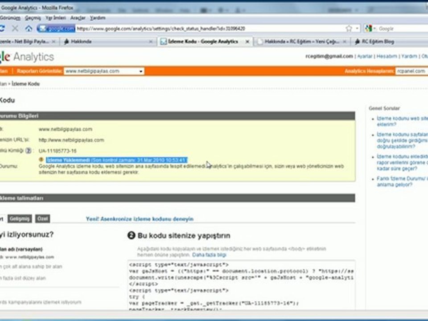Image resolution: width=428 pixels, height=321 pixels.
Task: Open Google search engine icon menu
Action: 370,29
